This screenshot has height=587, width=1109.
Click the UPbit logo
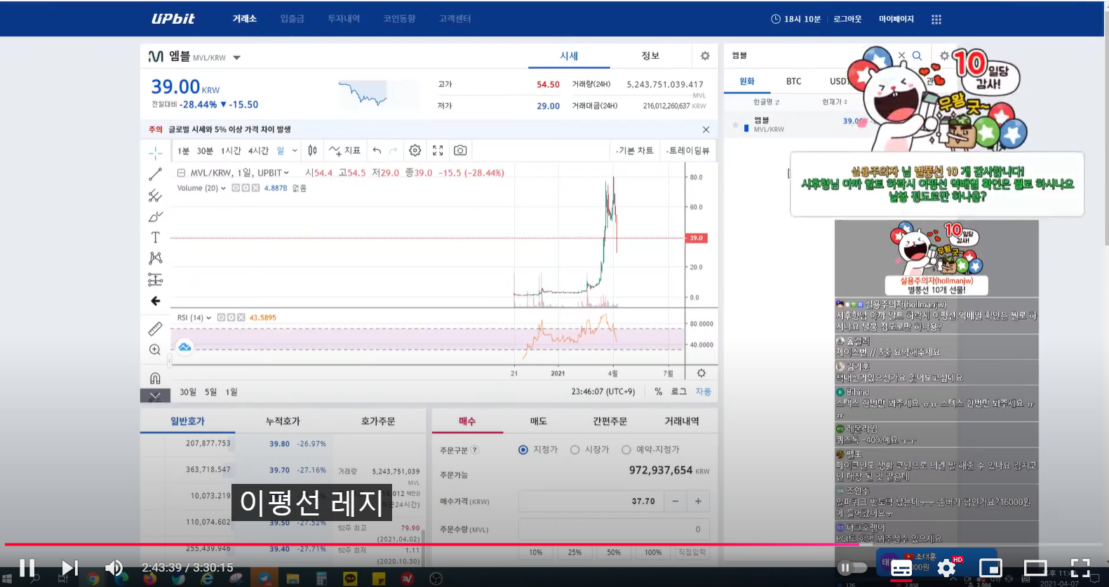(x=173, y=19)
